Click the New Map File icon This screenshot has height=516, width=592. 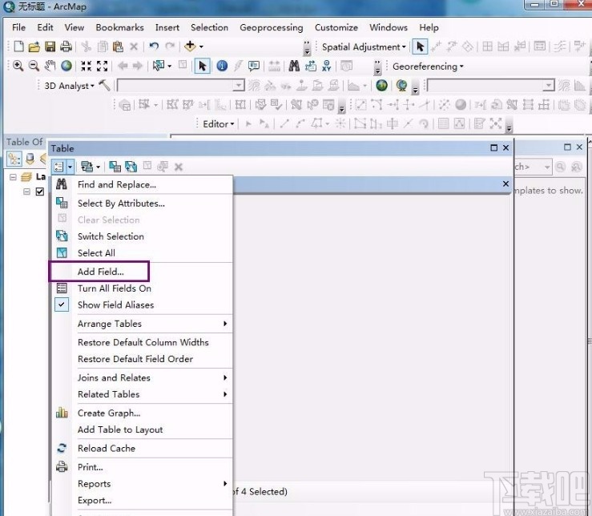point(18,46)
